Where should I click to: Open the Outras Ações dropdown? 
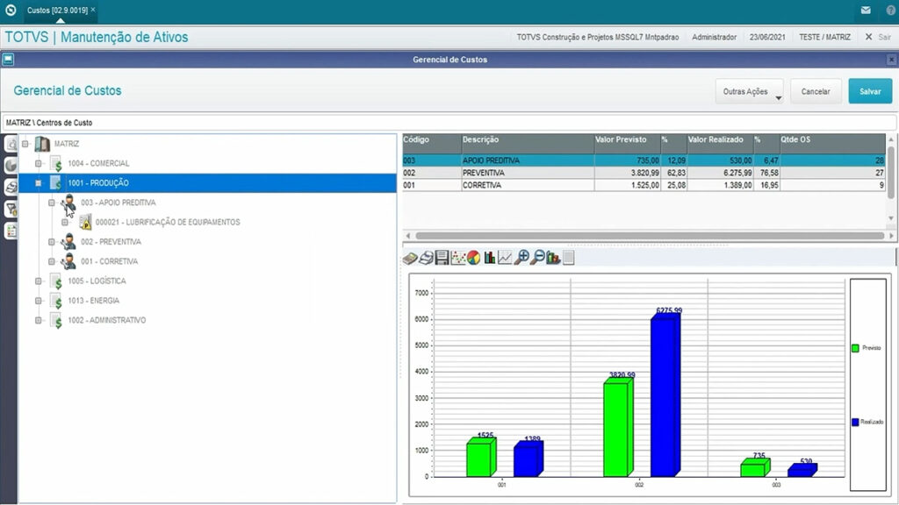[750, 91]
